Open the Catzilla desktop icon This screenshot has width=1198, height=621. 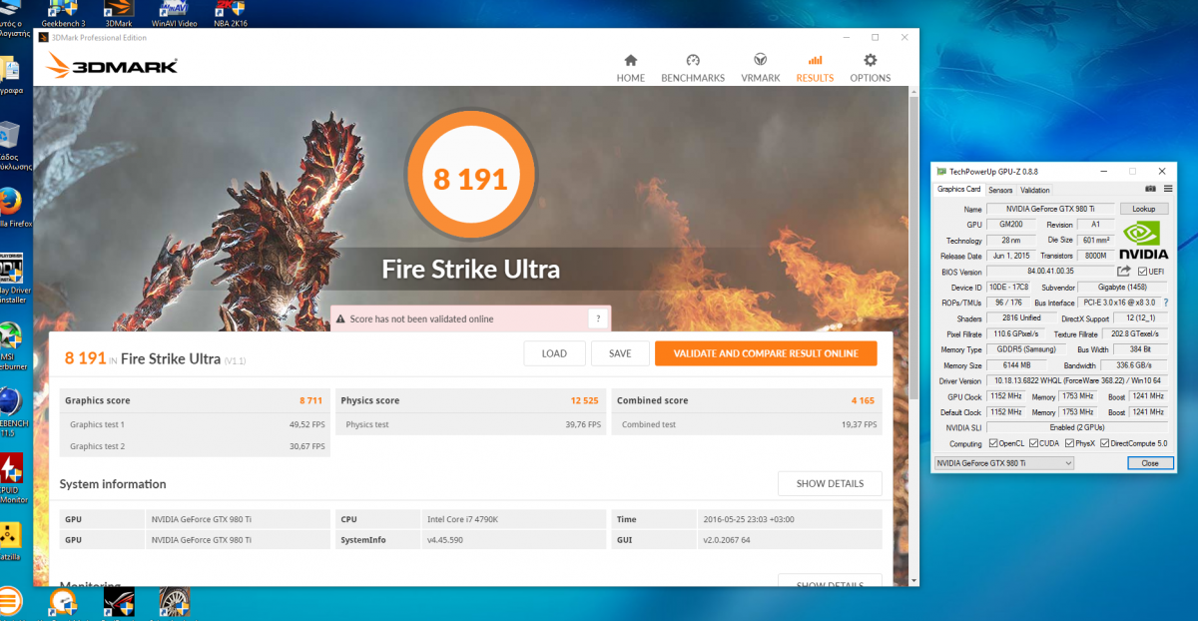pyautogui.click(x=10, y=539)
